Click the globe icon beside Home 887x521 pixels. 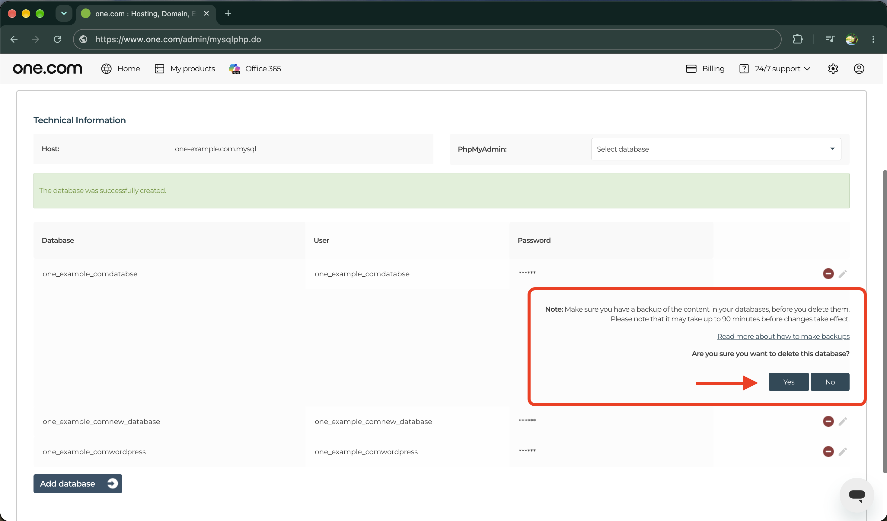pyautogui.click(x=106, y=69)
